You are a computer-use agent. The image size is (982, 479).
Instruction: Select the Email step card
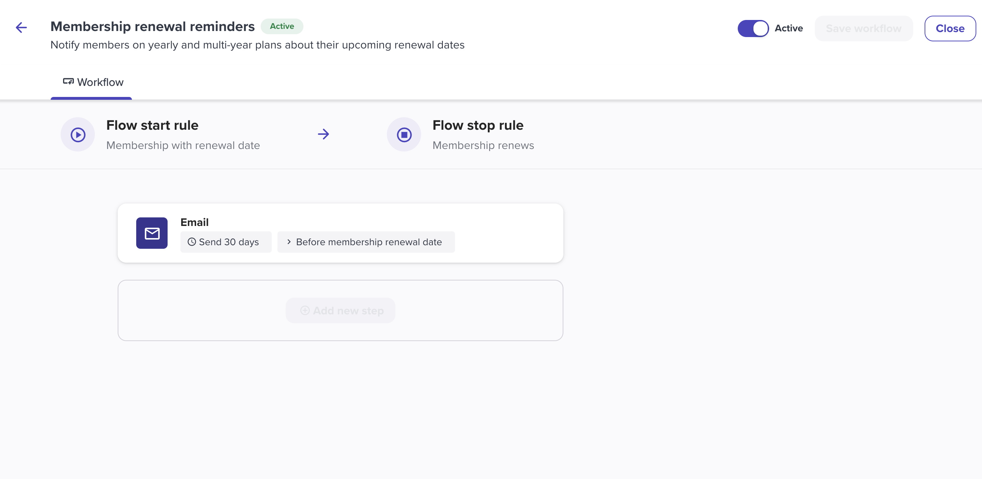click(x=341, y=233)
